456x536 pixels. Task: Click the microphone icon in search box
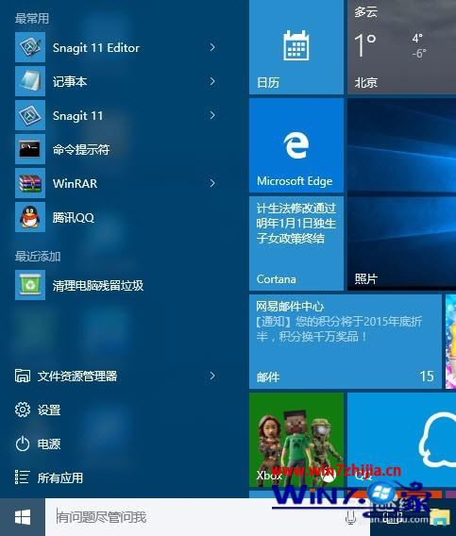pos(349,517)
